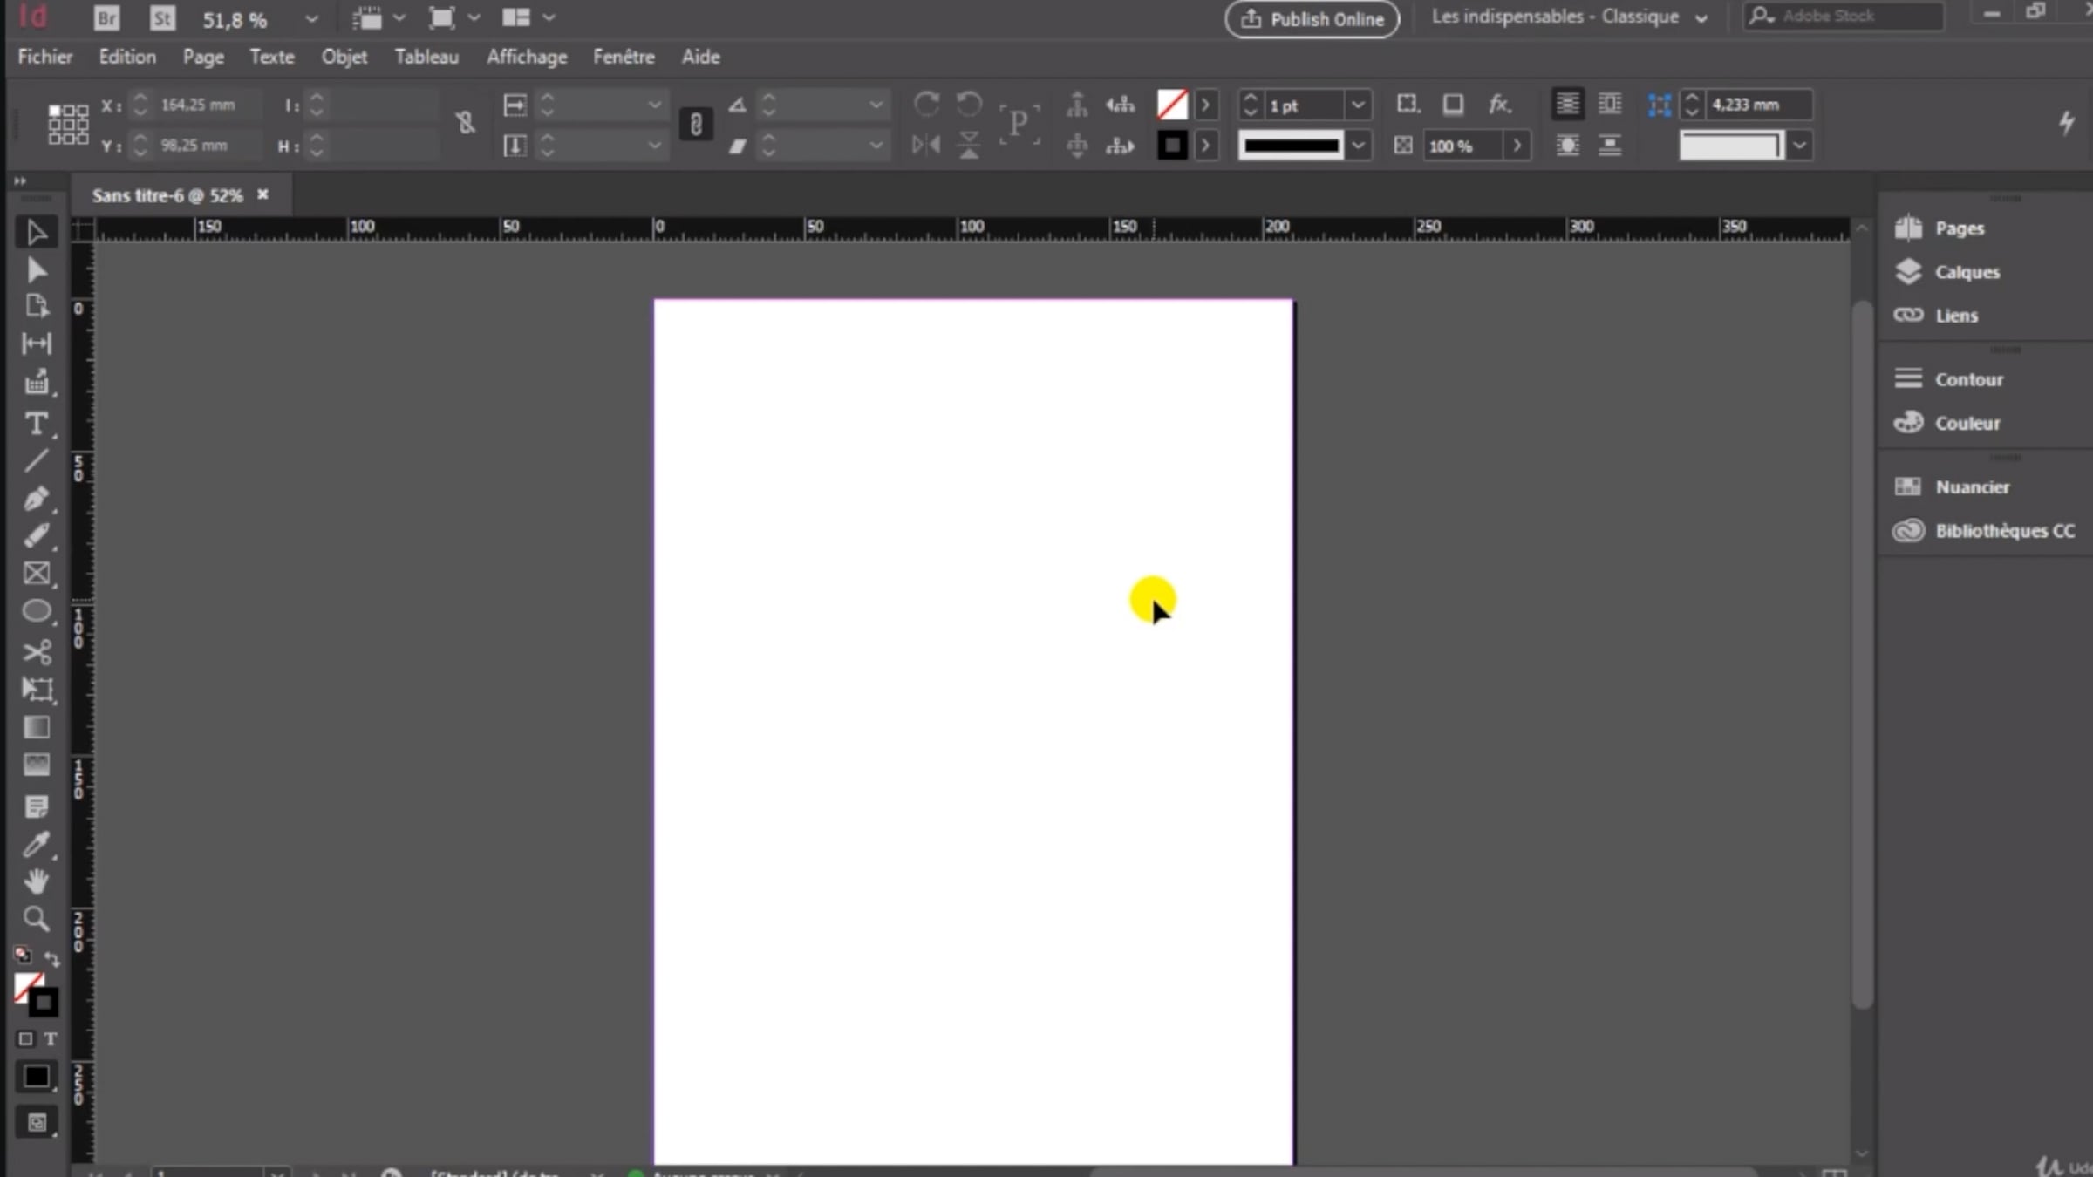Open the Fichier menu
This screenshot has height=1177, width=2093.
pyautogui.click(x=45, y=57)
